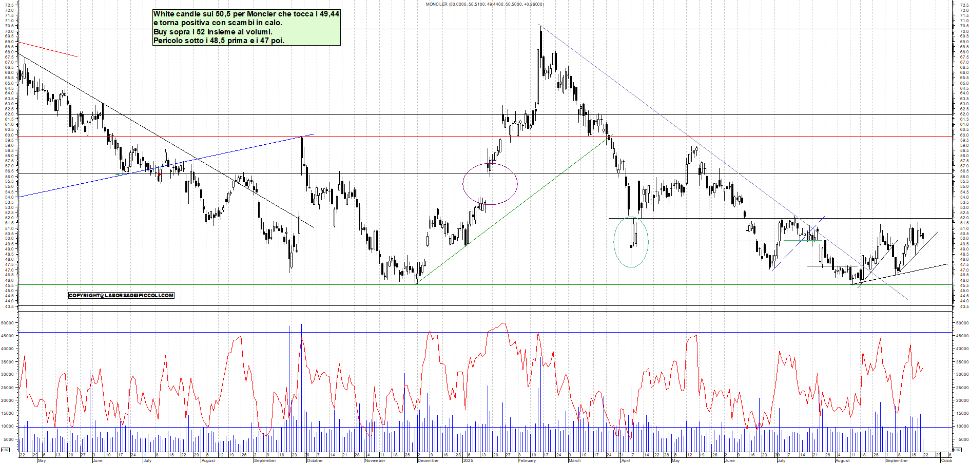Click the 'February' label on the date axis
The height and width of the screenshot is (463, 970).
click(x=527, y=460)
